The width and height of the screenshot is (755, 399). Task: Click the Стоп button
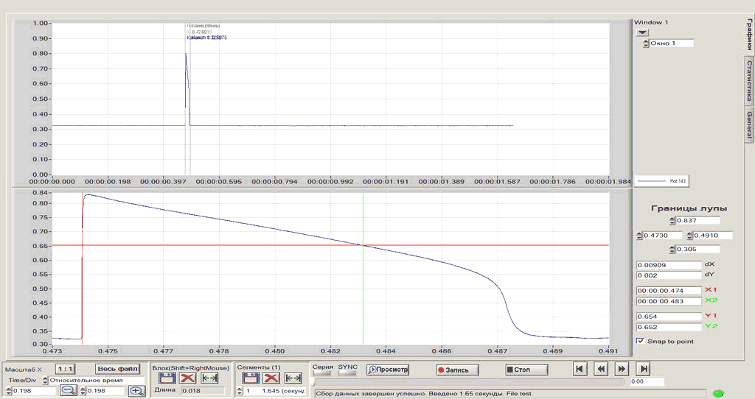526,370
